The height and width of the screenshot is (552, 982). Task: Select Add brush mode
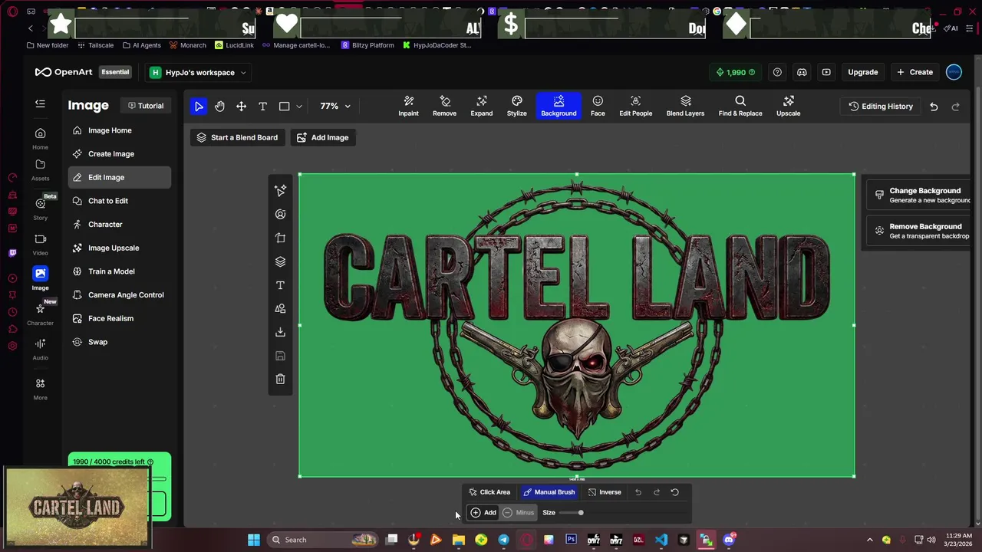coord(483,512)
